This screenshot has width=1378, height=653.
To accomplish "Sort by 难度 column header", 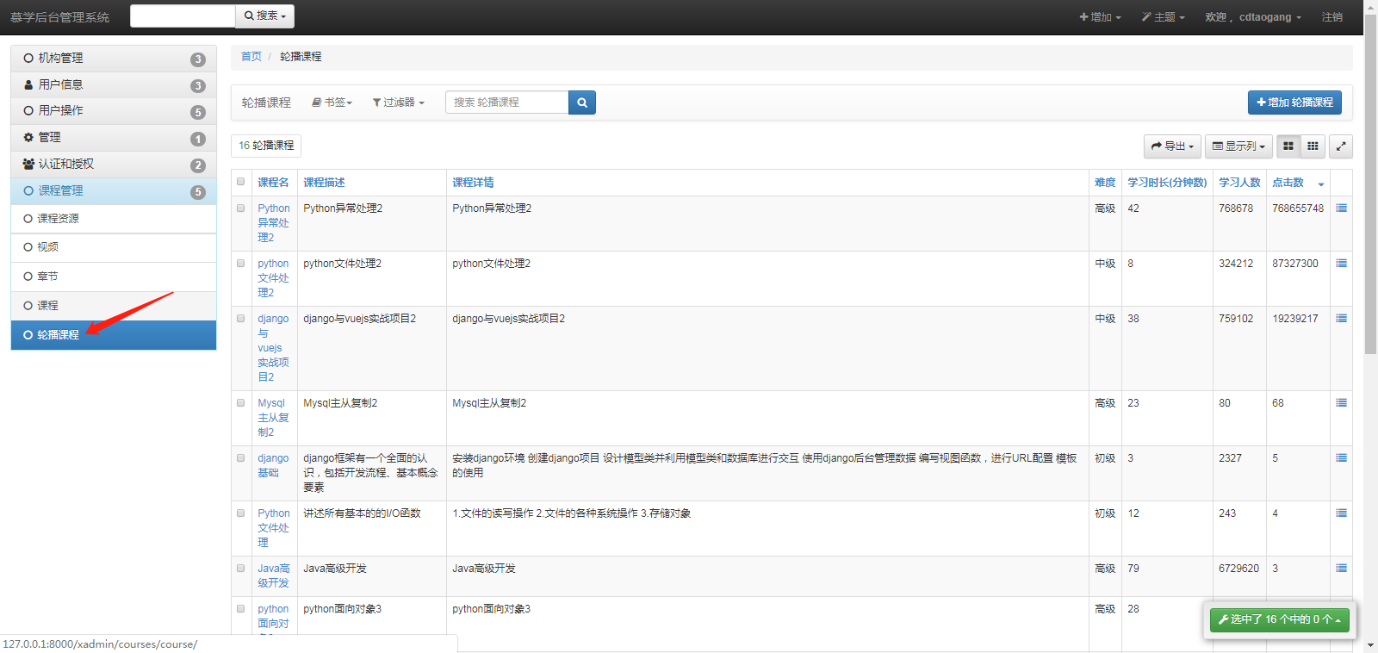I will [x=1105, y=183].
